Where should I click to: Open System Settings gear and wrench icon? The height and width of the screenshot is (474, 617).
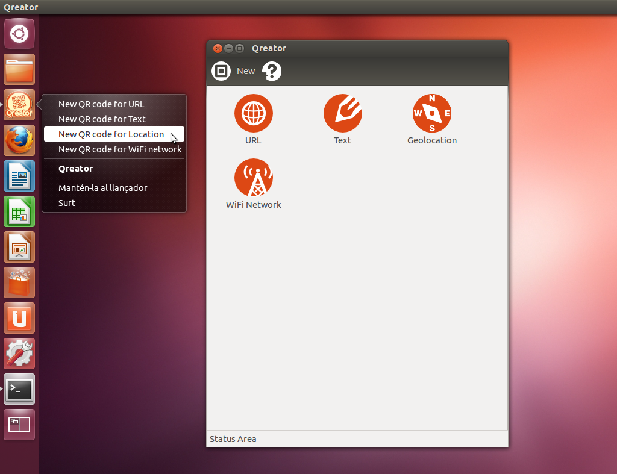[19, 354]
